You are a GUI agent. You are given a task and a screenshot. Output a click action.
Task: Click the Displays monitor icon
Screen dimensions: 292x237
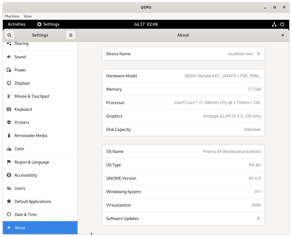(9, 83)
